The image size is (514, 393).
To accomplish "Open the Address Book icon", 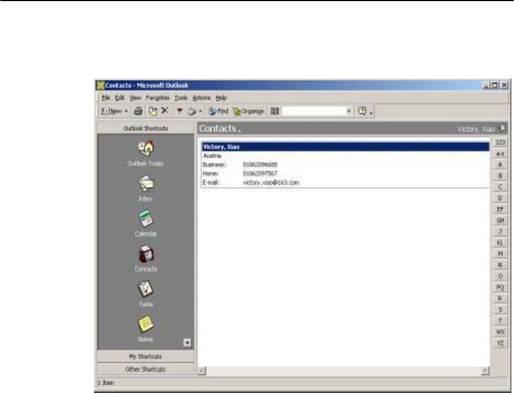I will pyautogui.click(x=275, y=111).
